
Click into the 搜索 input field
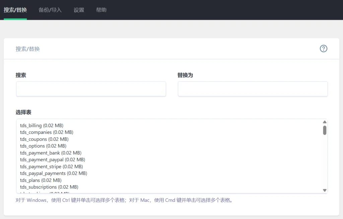click(91, 89)
